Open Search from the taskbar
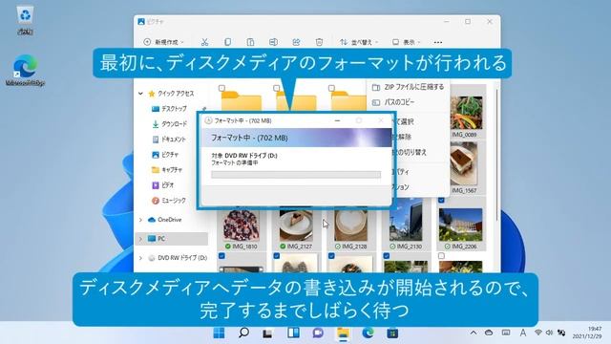611x344 pixels. click(243, 333)
